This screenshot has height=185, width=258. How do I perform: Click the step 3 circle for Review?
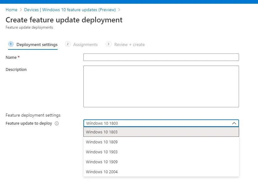click(108, 44)
